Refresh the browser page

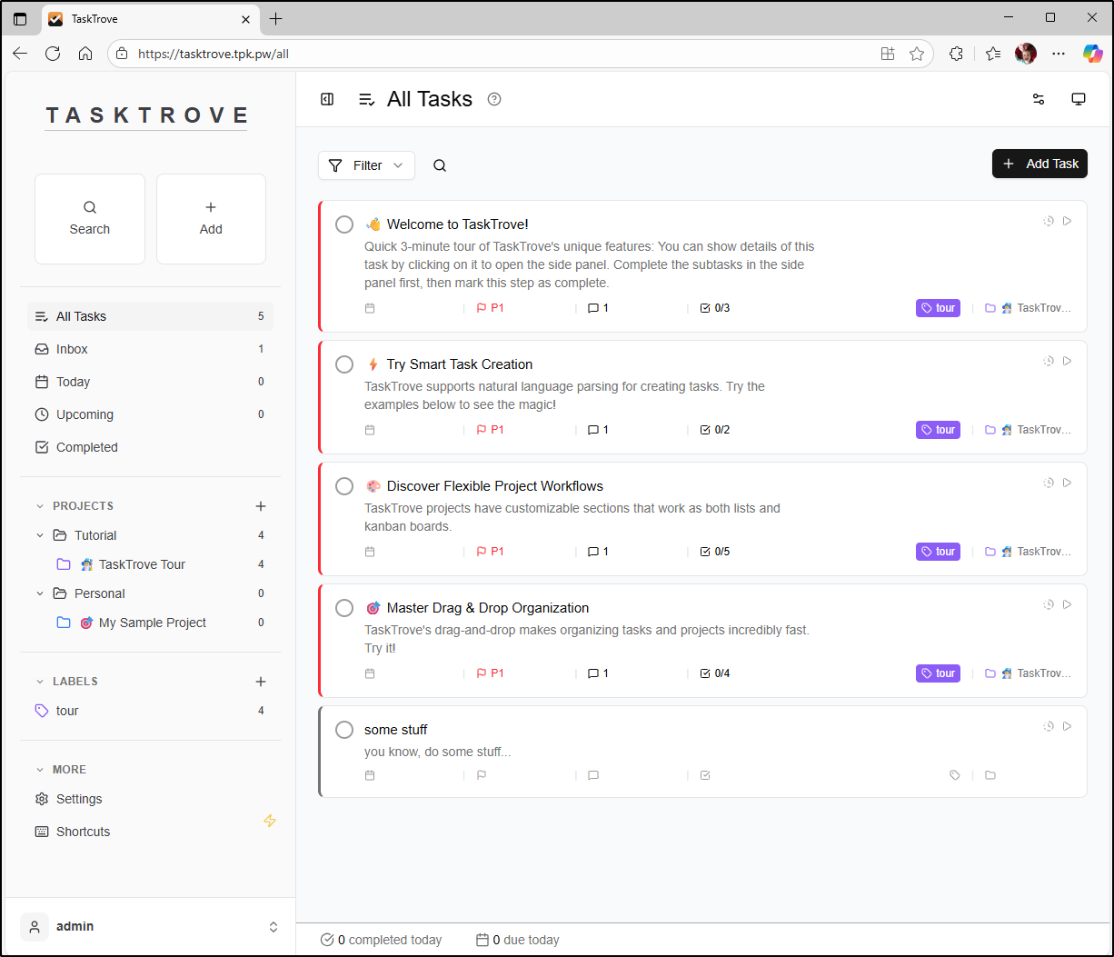pos(53,54)
